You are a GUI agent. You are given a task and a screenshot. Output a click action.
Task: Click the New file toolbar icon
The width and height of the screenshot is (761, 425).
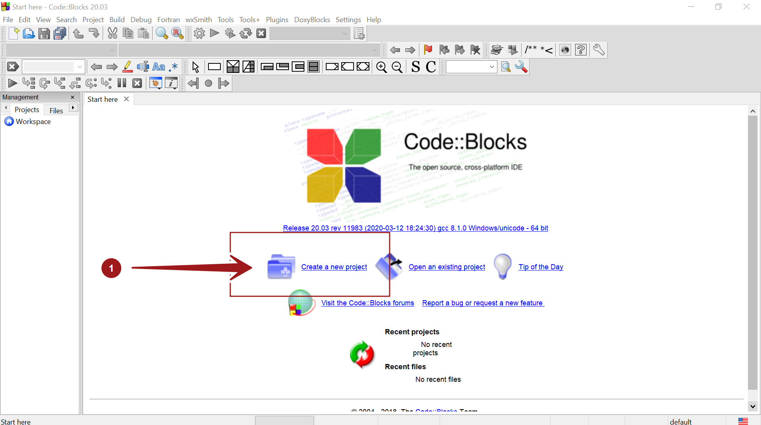pyautogui.click(x=13, y=34)
